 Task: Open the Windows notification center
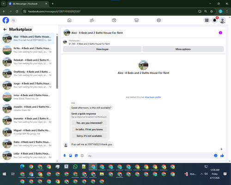pos(225,174)
